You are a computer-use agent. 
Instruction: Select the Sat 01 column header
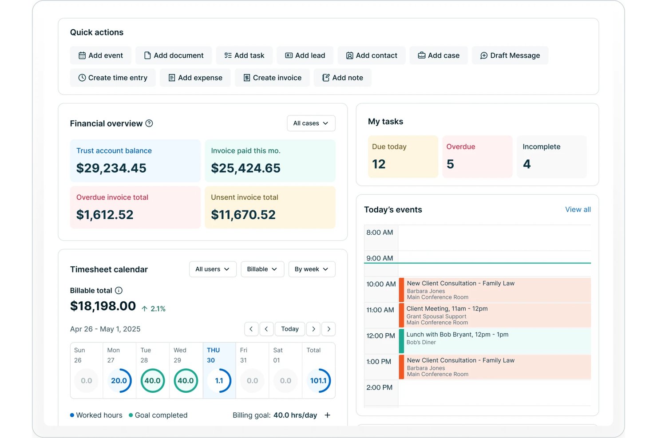278,355
